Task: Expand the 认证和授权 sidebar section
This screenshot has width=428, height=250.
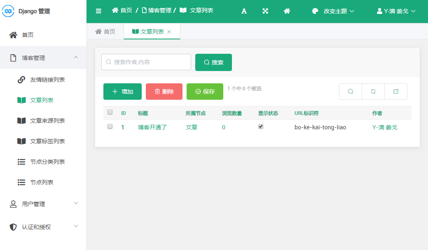Action: (43, 227)
